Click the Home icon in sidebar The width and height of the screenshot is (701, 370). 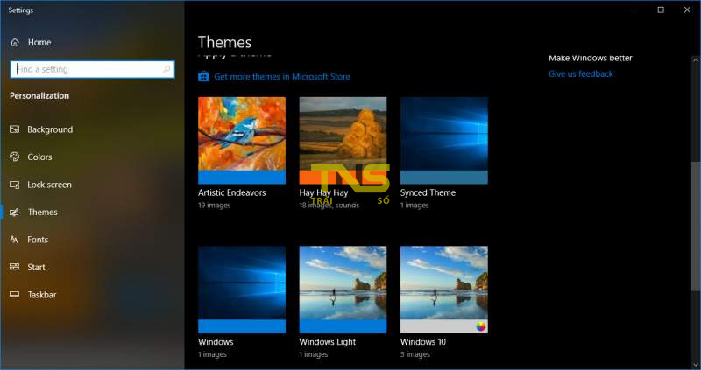[x=15, y=42]
